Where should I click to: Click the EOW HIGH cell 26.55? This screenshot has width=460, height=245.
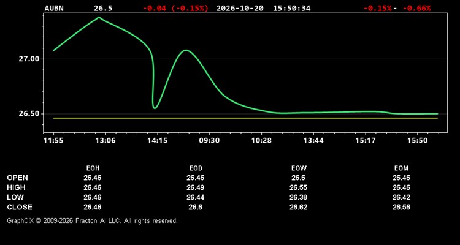tap(298, 187)
